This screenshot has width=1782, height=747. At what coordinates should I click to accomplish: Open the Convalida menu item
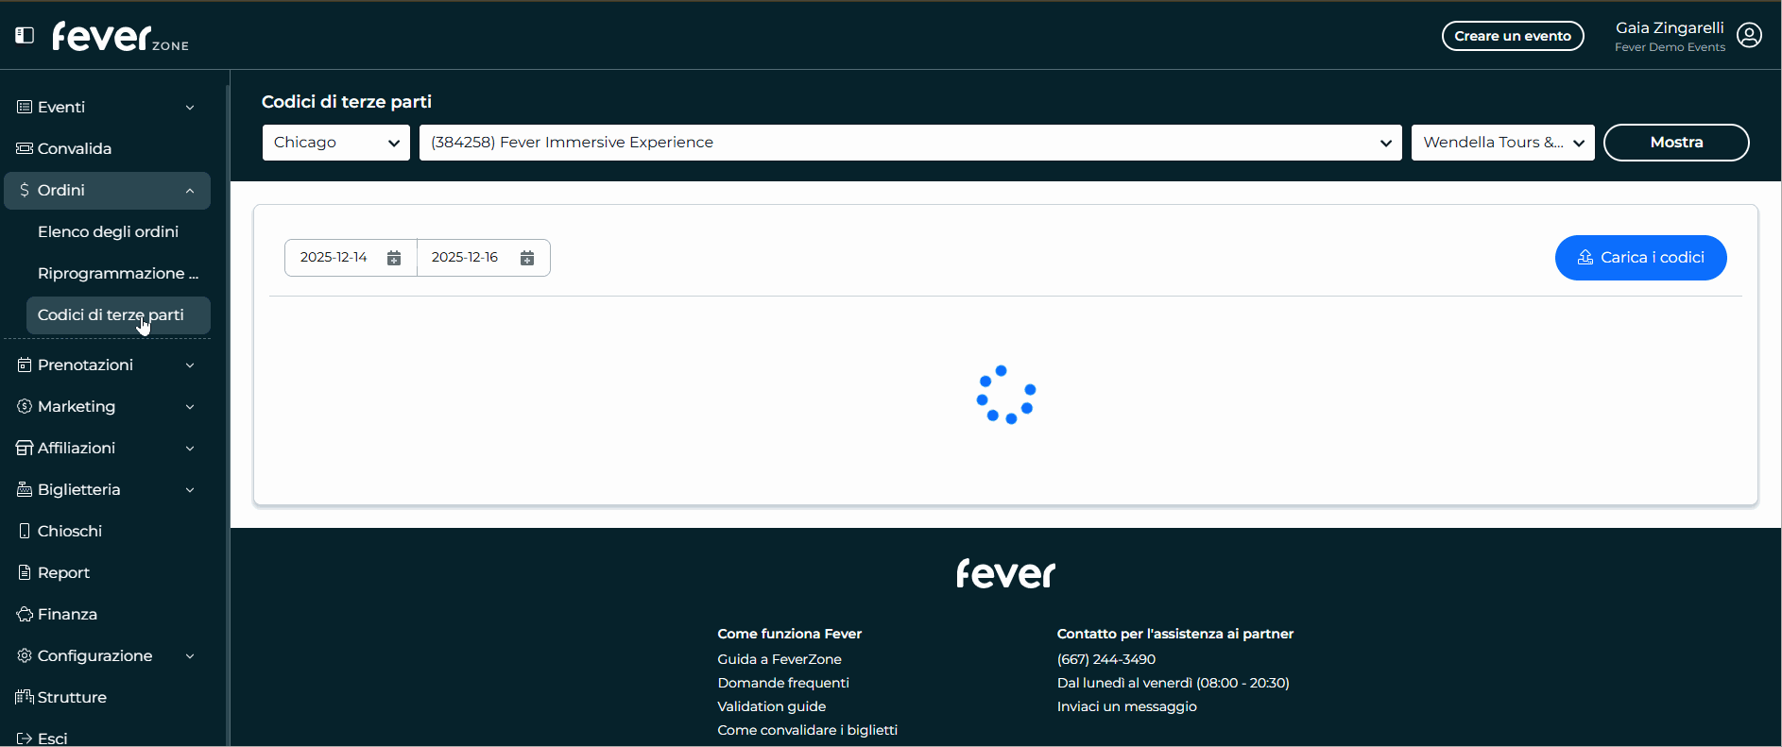point(107,148)
